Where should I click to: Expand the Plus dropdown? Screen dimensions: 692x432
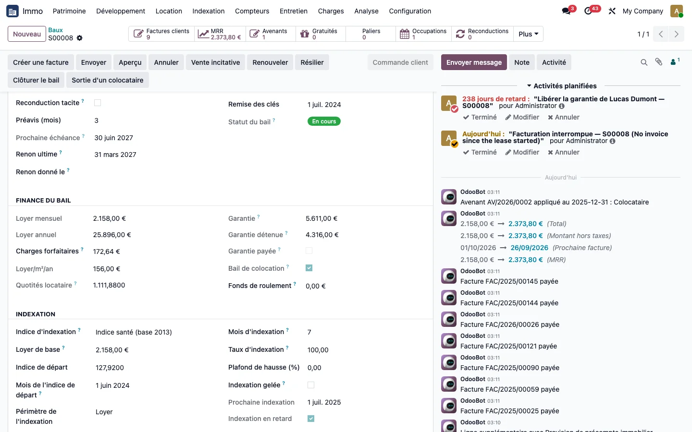pyautogui.click(x=528, y=34)
